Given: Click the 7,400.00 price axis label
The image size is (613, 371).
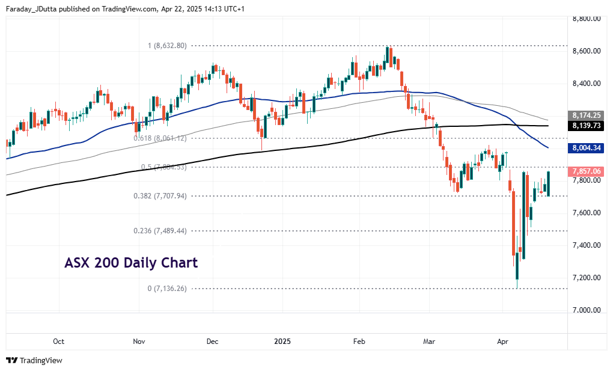Looking at the screenshot, I should (587, 245).
